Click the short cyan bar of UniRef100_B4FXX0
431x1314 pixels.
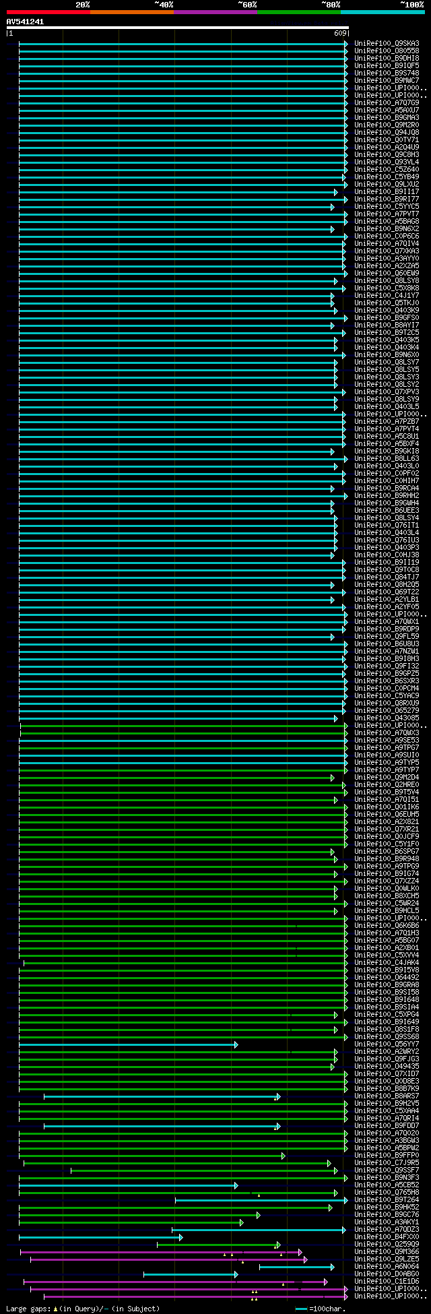(100, 1237)
